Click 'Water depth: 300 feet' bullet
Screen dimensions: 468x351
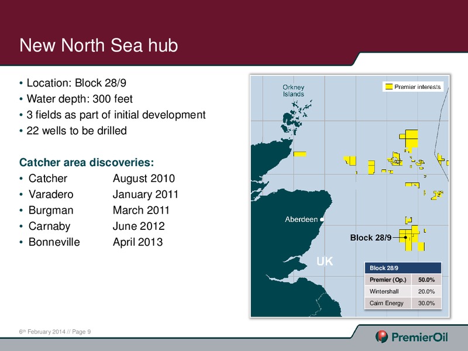coord(80,99)
